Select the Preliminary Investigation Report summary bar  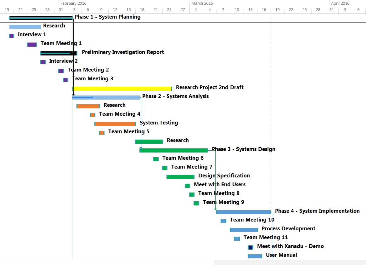(x=59, y=53)
